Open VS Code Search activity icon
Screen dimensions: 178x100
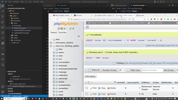pos(3,11)
